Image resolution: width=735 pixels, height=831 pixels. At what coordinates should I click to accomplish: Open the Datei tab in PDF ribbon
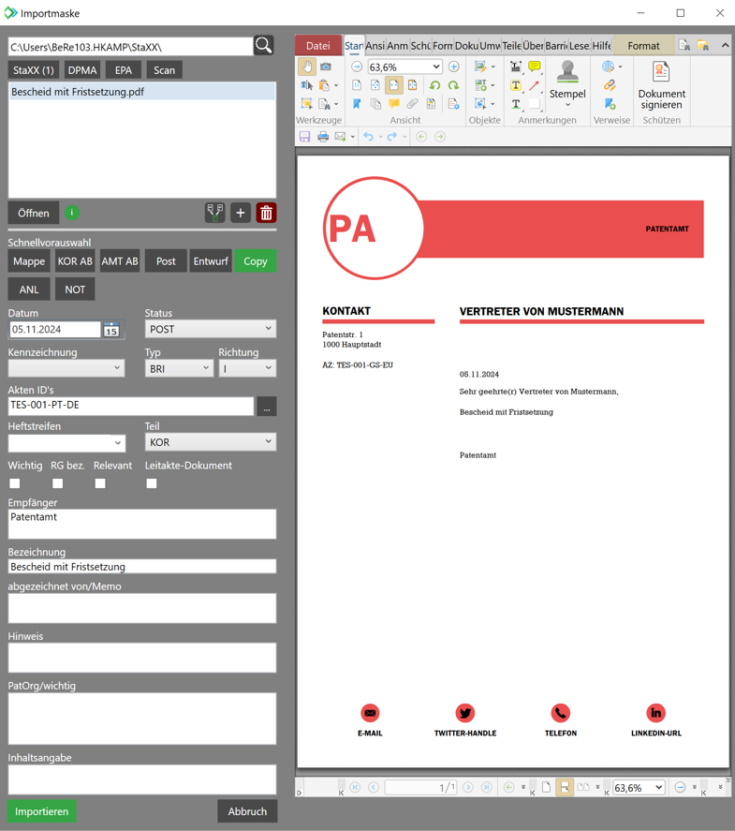317,46
